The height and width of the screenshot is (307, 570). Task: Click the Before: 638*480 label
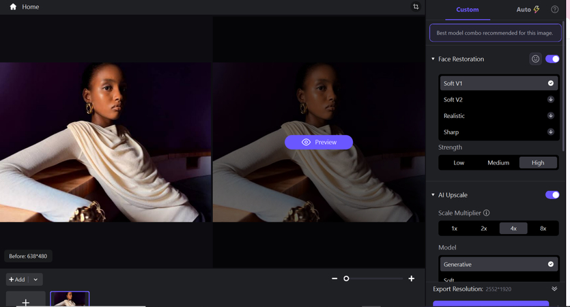coord(28,256)
